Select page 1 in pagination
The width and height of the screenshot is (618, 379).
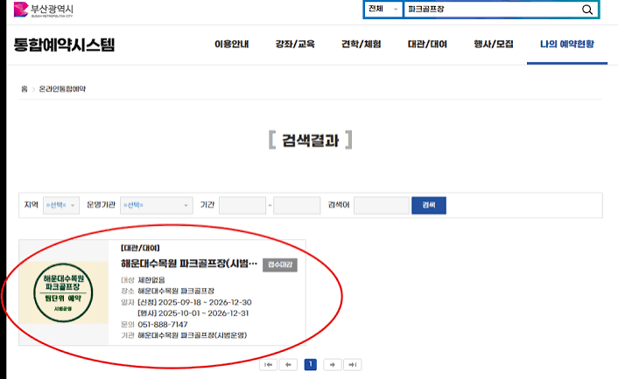(x=311, y=364)
